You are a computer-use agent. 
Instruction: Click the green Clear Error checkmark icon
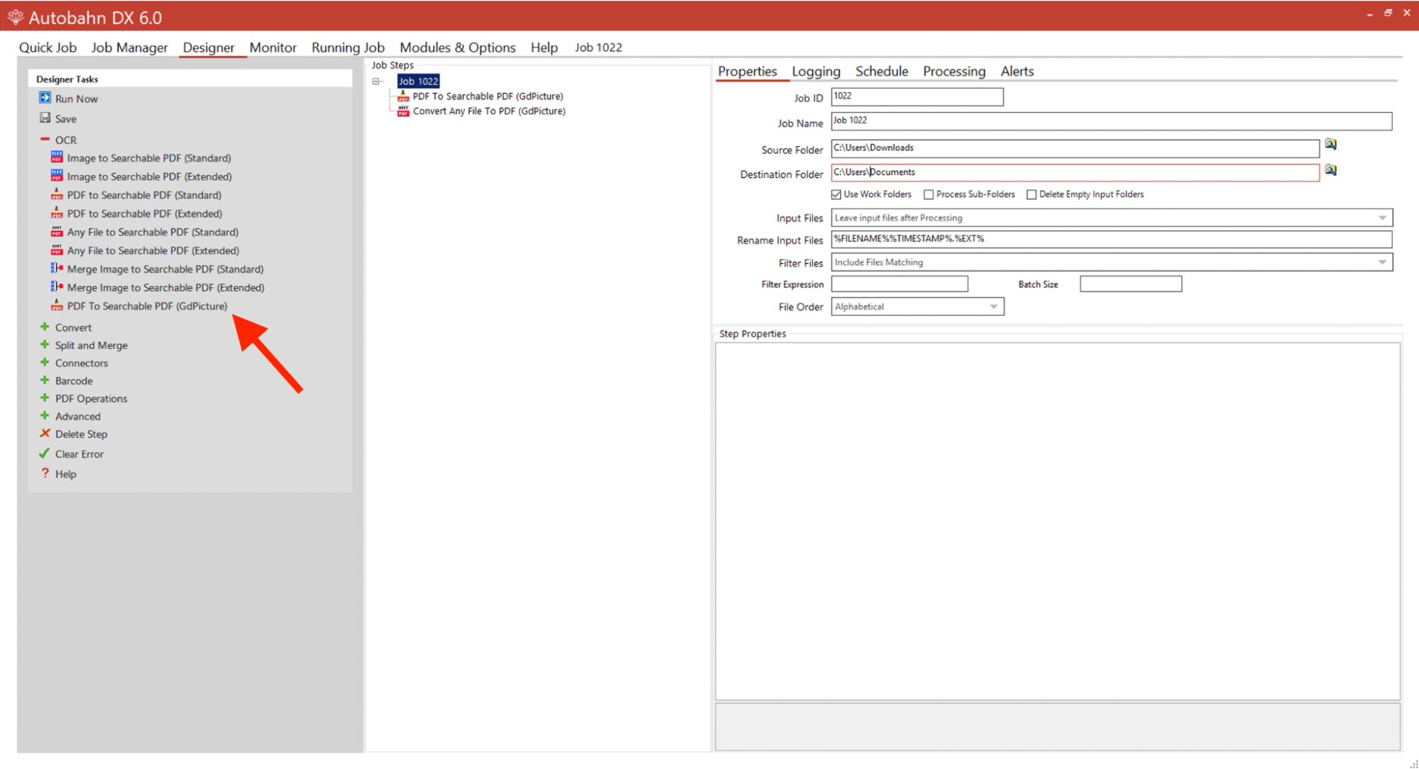tap(45, 453)
